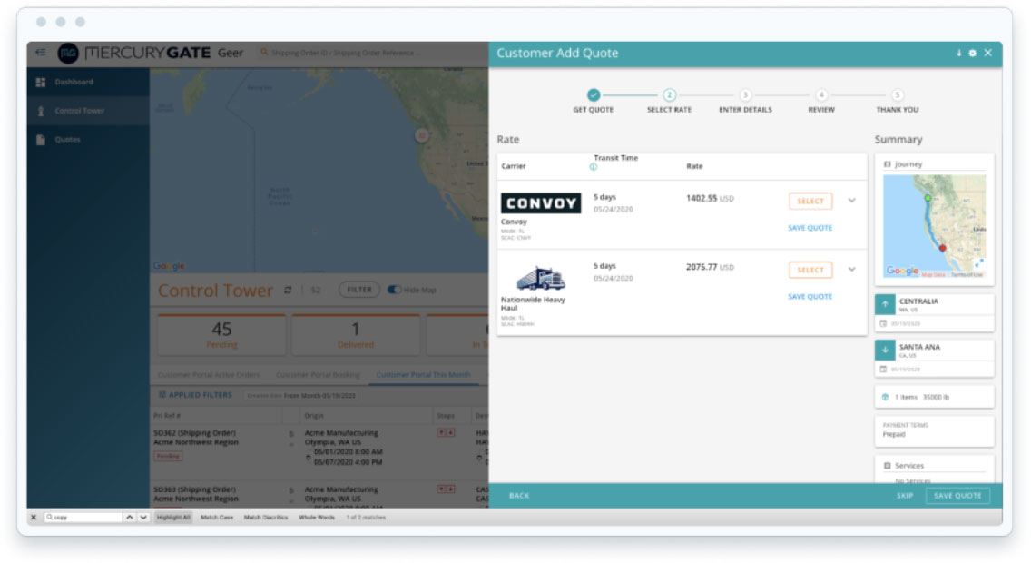Expand the Journey map to fullscreen

[978, 263]
